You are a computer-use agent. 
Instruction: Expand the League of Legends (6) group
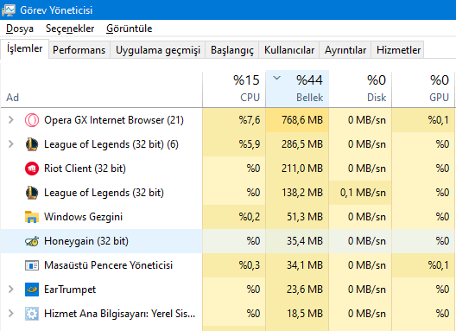tap(10, 143)
